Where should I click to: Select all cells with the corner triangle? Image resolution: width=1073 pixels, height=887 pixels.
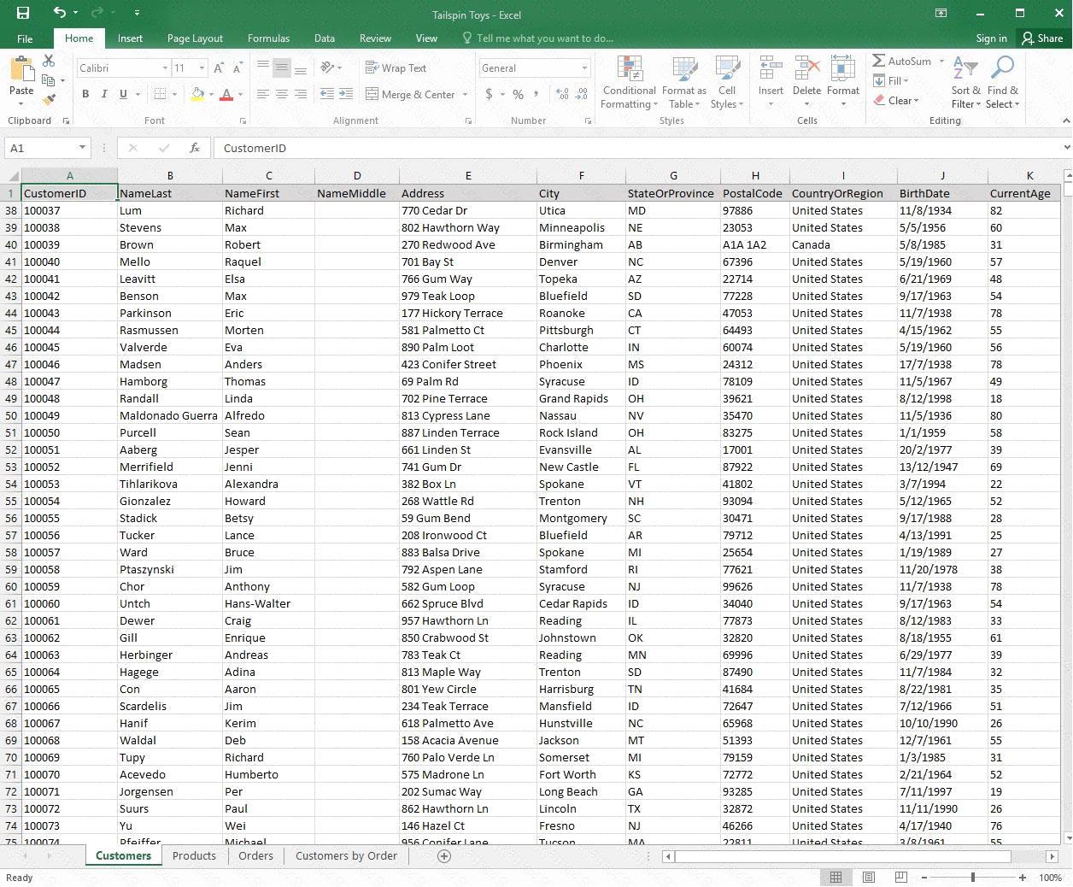tap(12, 176)
